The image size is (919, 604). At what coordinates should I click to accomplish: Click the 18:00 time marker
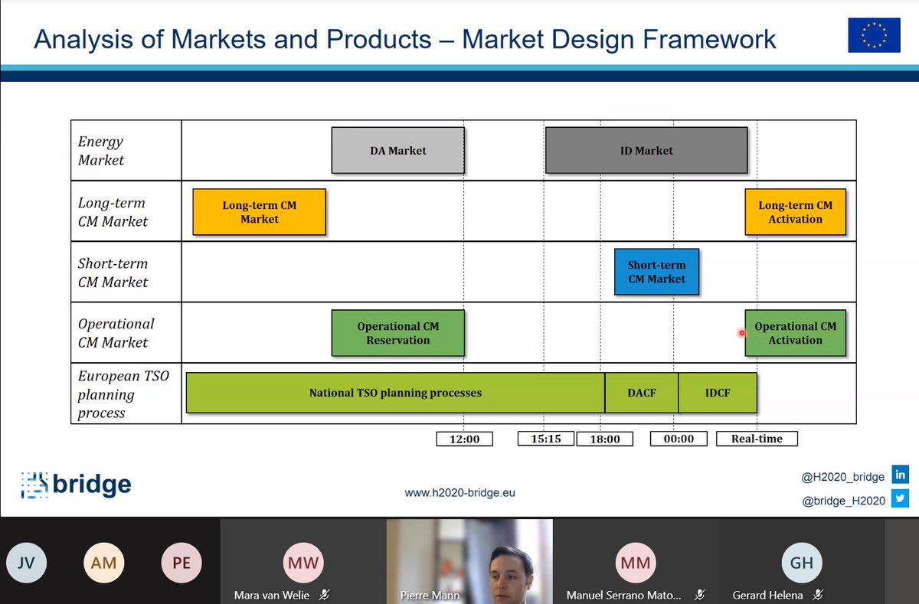point(605,439)
